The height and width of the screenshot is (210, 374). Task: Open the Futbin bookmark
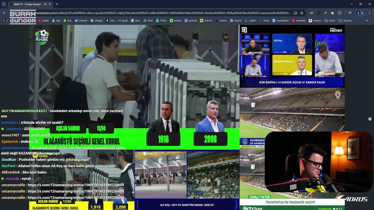(x=161, y=21)
